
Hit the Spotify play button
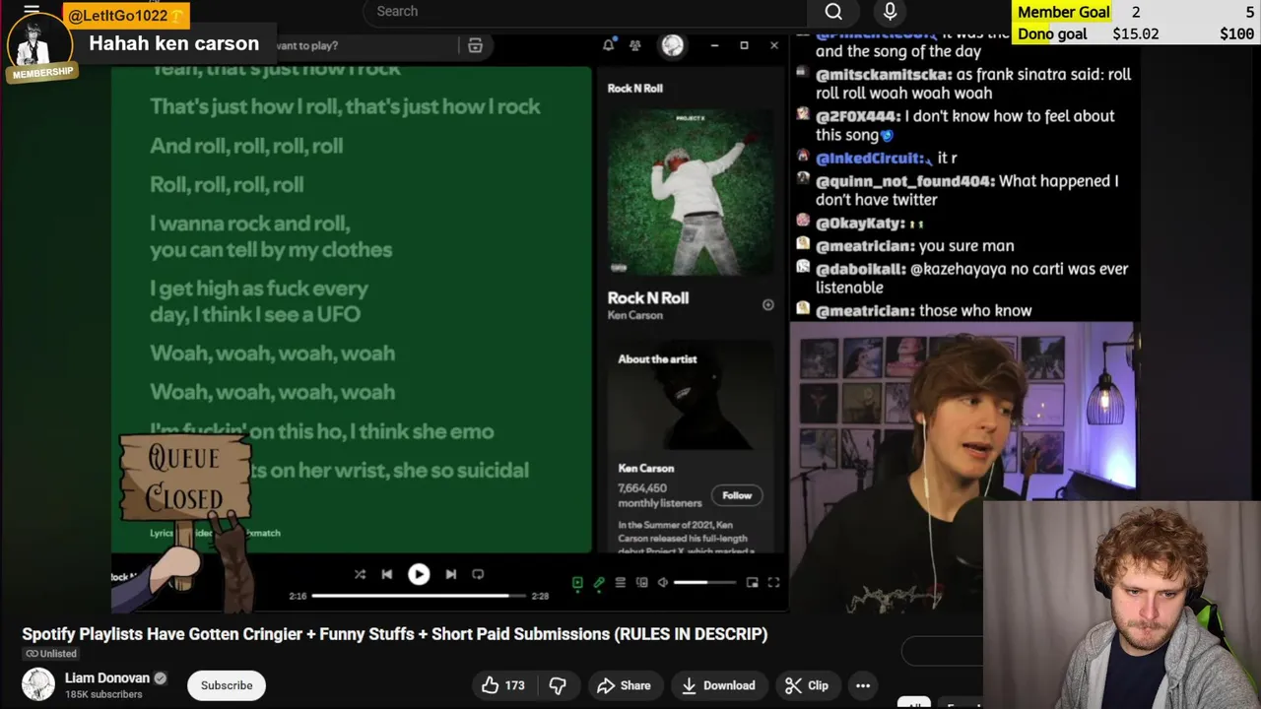tap(419, 574)
